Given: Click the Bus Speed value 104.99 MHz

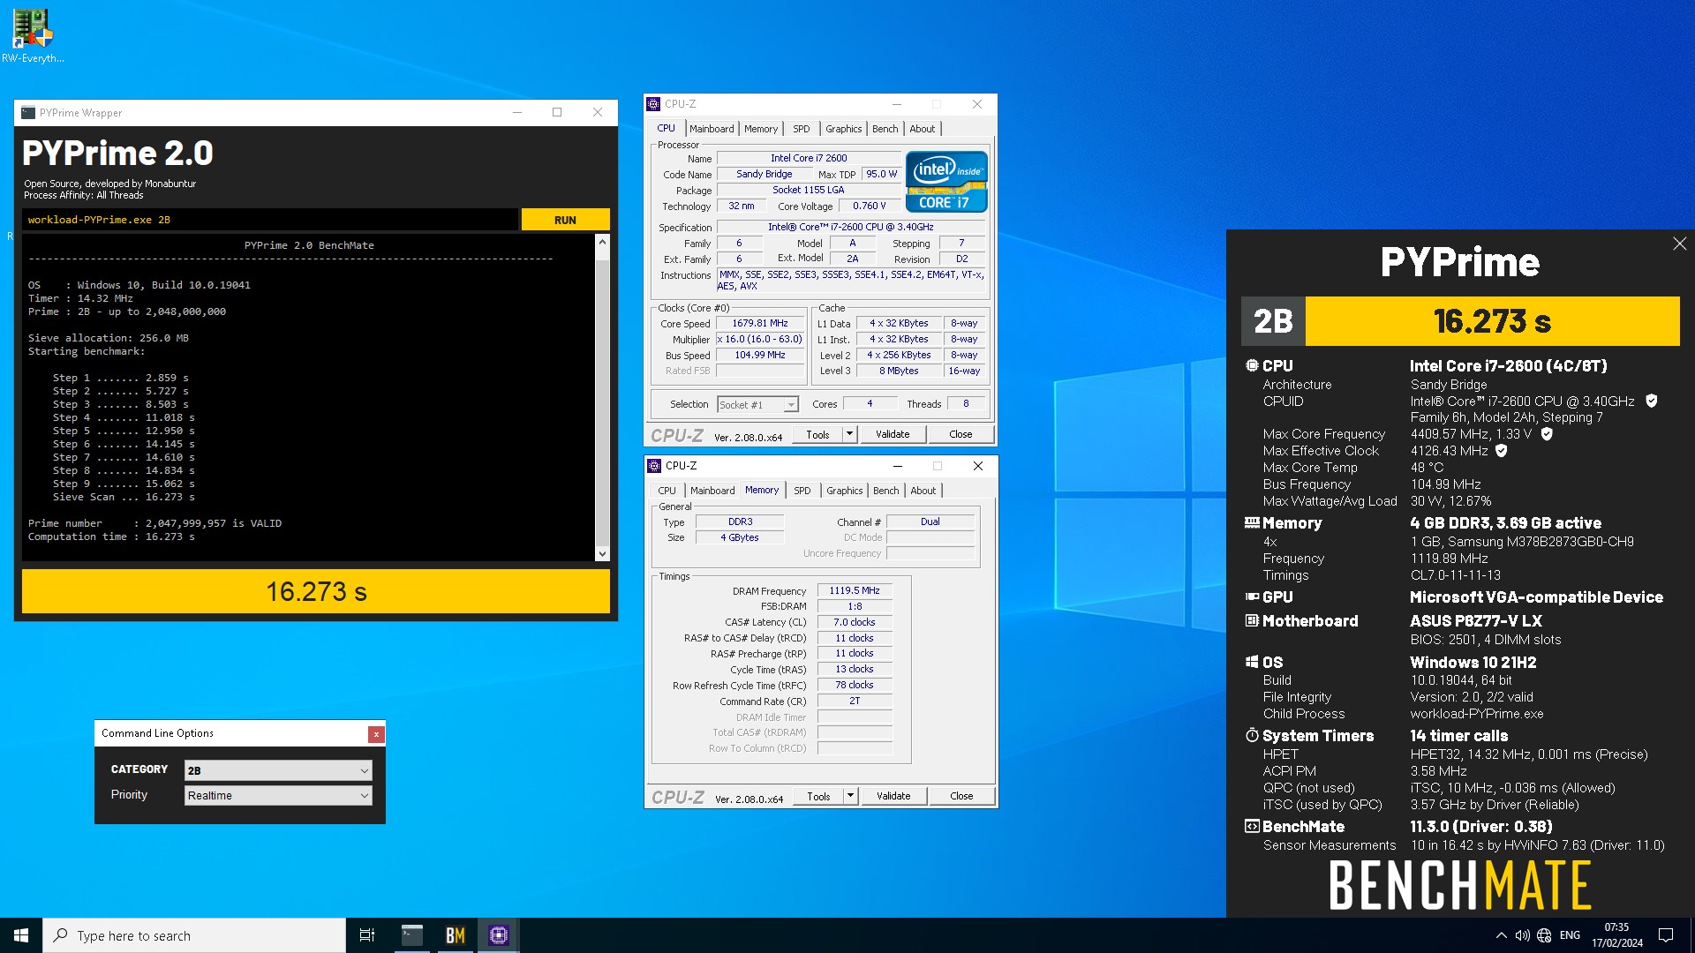Looking at the screenshot, I should coord(760,356).
